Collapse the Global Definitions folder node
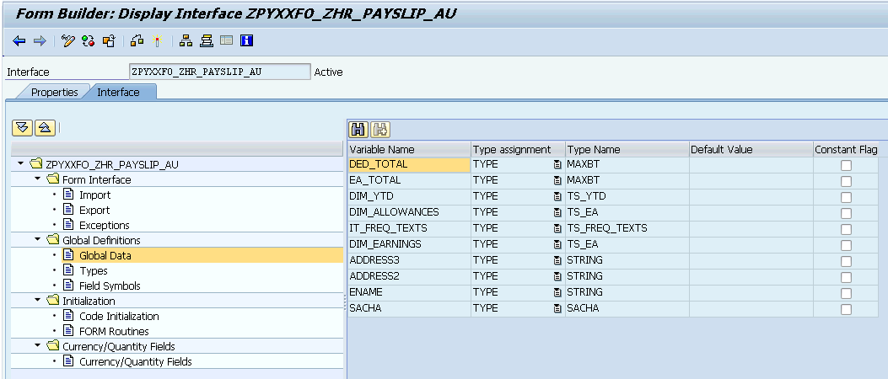Viewport: 888px width, 379px height. [38, 240]
